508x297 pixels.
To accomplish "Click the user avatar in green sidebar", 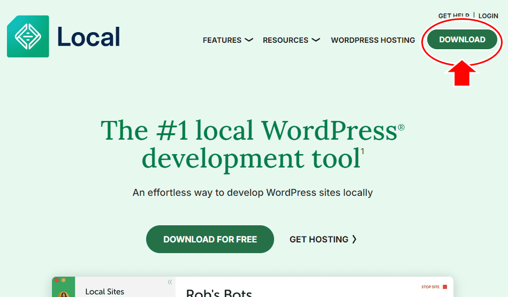I will (64, 294).
